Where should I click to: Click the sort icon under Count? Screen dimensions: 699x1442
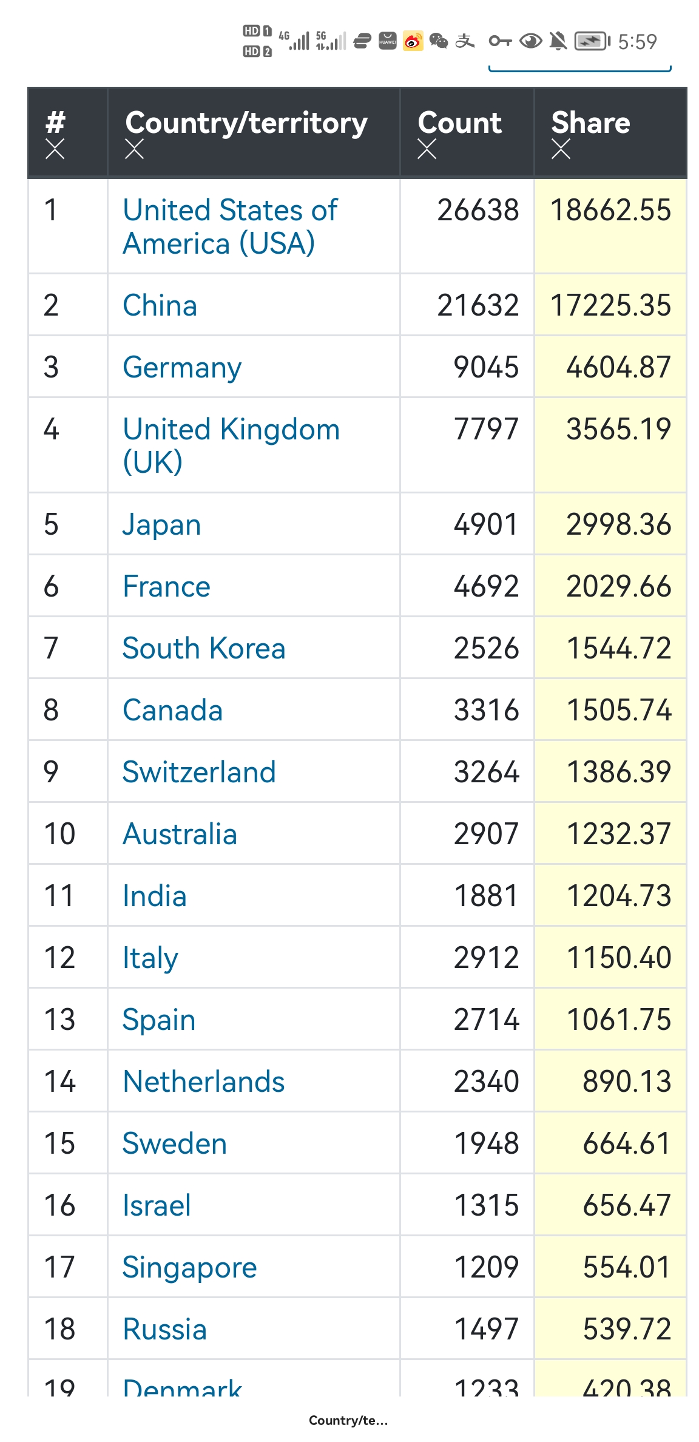427,149
